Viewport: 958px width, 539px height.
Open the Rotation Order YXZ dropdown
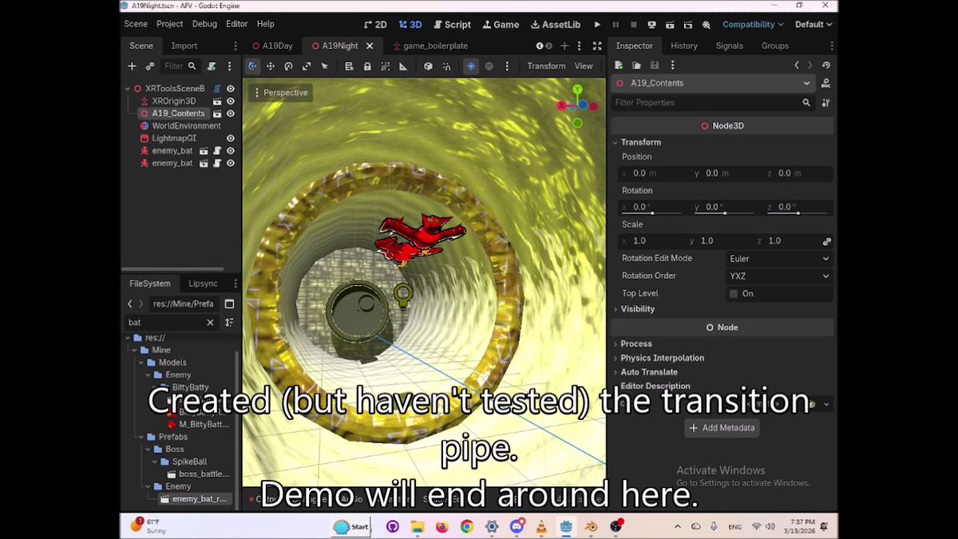pyautogui.click(x=779, y=276)
